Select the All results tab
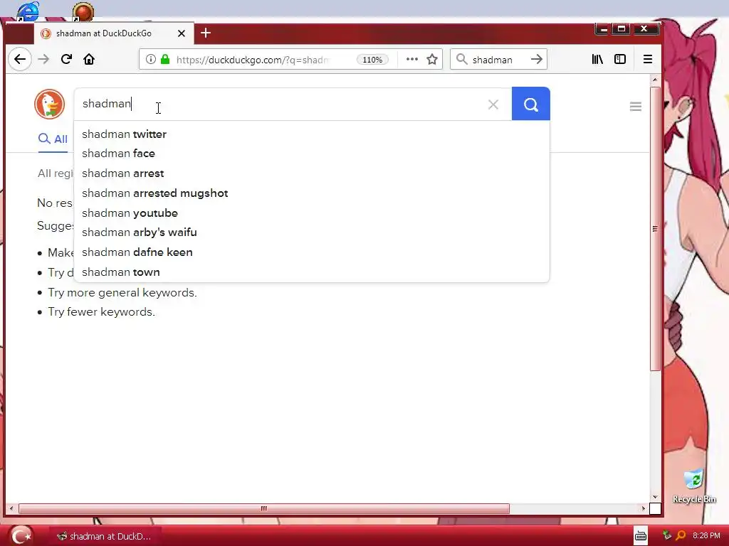 click(x=53, y=139)
